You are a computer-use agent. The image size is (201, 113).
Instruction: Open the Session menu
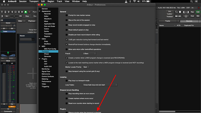click(23, 1)
